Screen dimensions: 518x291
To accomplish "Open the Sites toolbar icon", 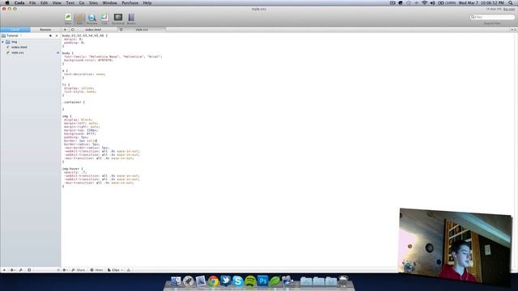I will [68, 19].
